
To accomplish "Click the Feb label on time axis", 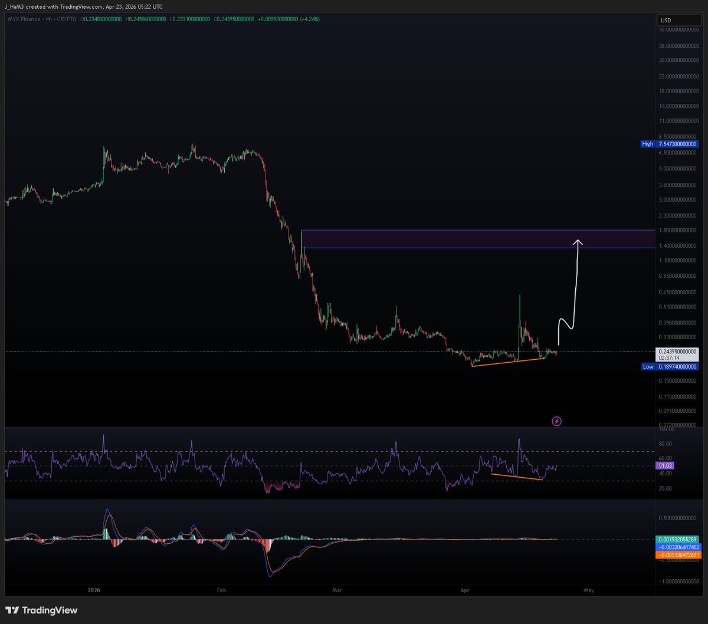I will [221, 590].
